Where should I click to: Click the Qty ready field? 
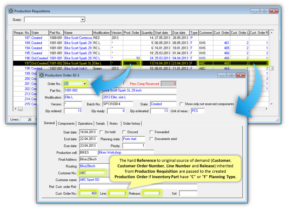point(116,111)
